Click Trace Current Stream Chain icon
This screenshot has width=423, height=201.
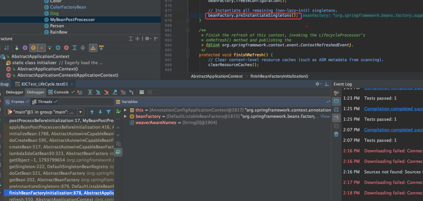click(x=150, y=92)
